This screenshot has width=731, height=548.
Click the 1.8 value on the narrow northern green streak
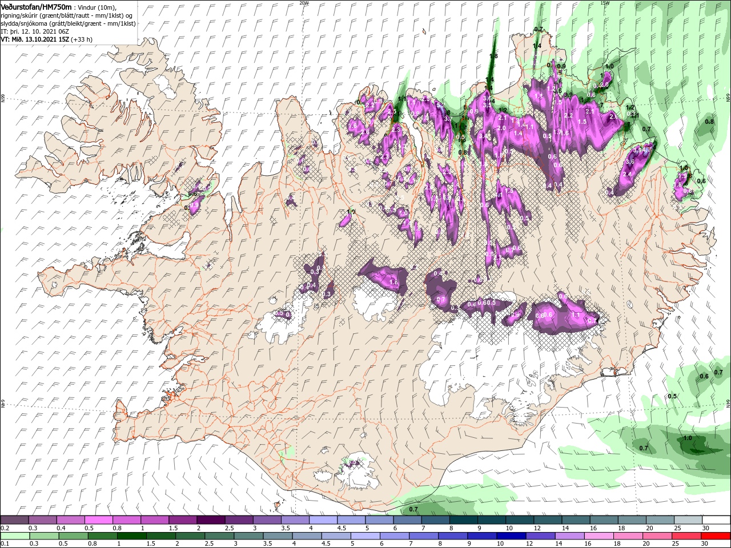pyautogui.click(x=493, y=56)
